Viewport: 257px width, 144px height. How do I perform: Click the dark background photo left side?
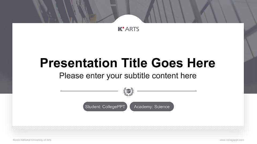pos(6,49)
